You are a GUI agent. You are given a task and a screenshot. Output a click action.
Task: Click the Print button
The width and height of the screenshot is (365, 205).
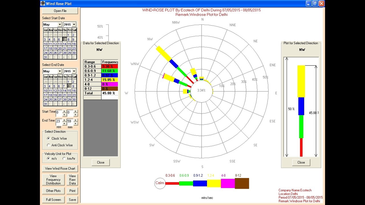click(72, 191)
